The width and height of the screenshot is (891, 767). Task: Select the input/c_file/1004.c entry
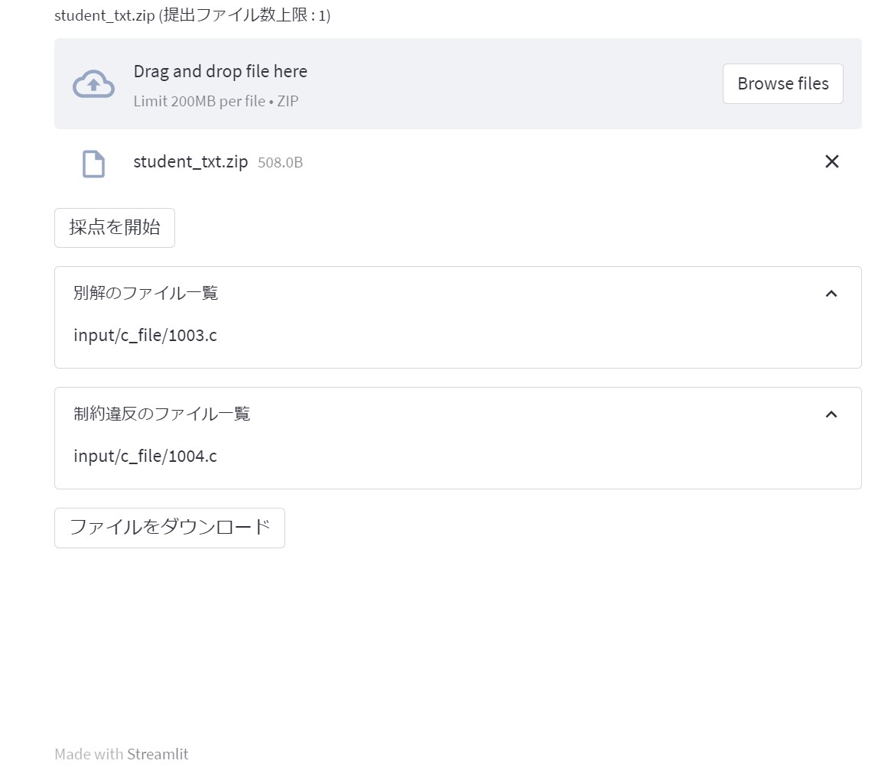[x=145, y=456]
